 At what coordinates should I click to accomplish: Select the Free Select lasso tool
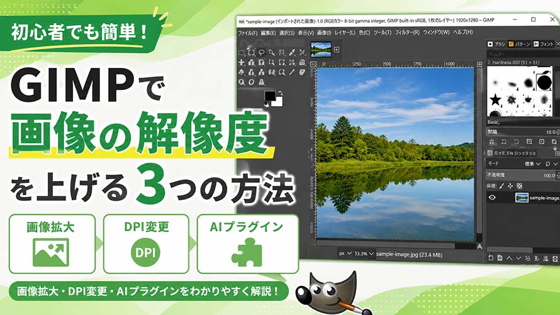point(261,52)
